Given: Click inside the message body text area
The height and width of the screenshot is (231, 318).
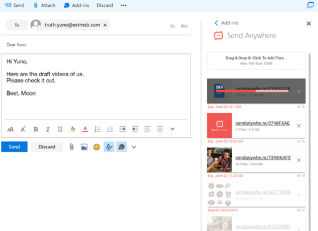Looking at the screenshot, I should pyautogui.click(x=96, y=87).
